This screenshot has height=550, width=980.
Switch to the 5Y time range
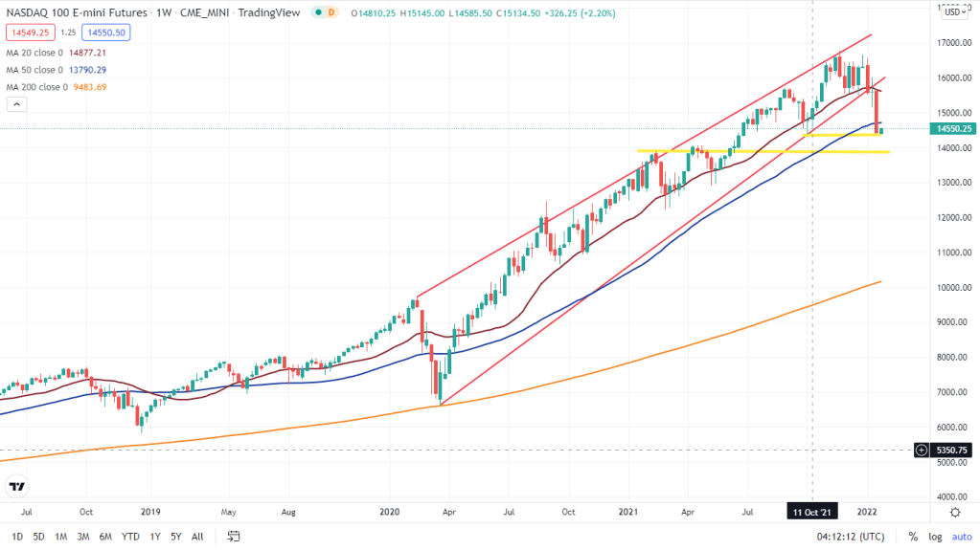point(175,537)
